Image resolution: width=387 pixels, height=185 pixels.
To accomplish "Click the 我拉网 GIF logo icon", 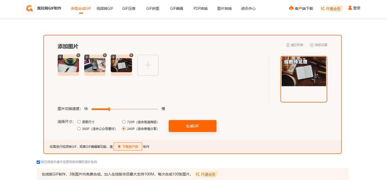I will point(29,9).
